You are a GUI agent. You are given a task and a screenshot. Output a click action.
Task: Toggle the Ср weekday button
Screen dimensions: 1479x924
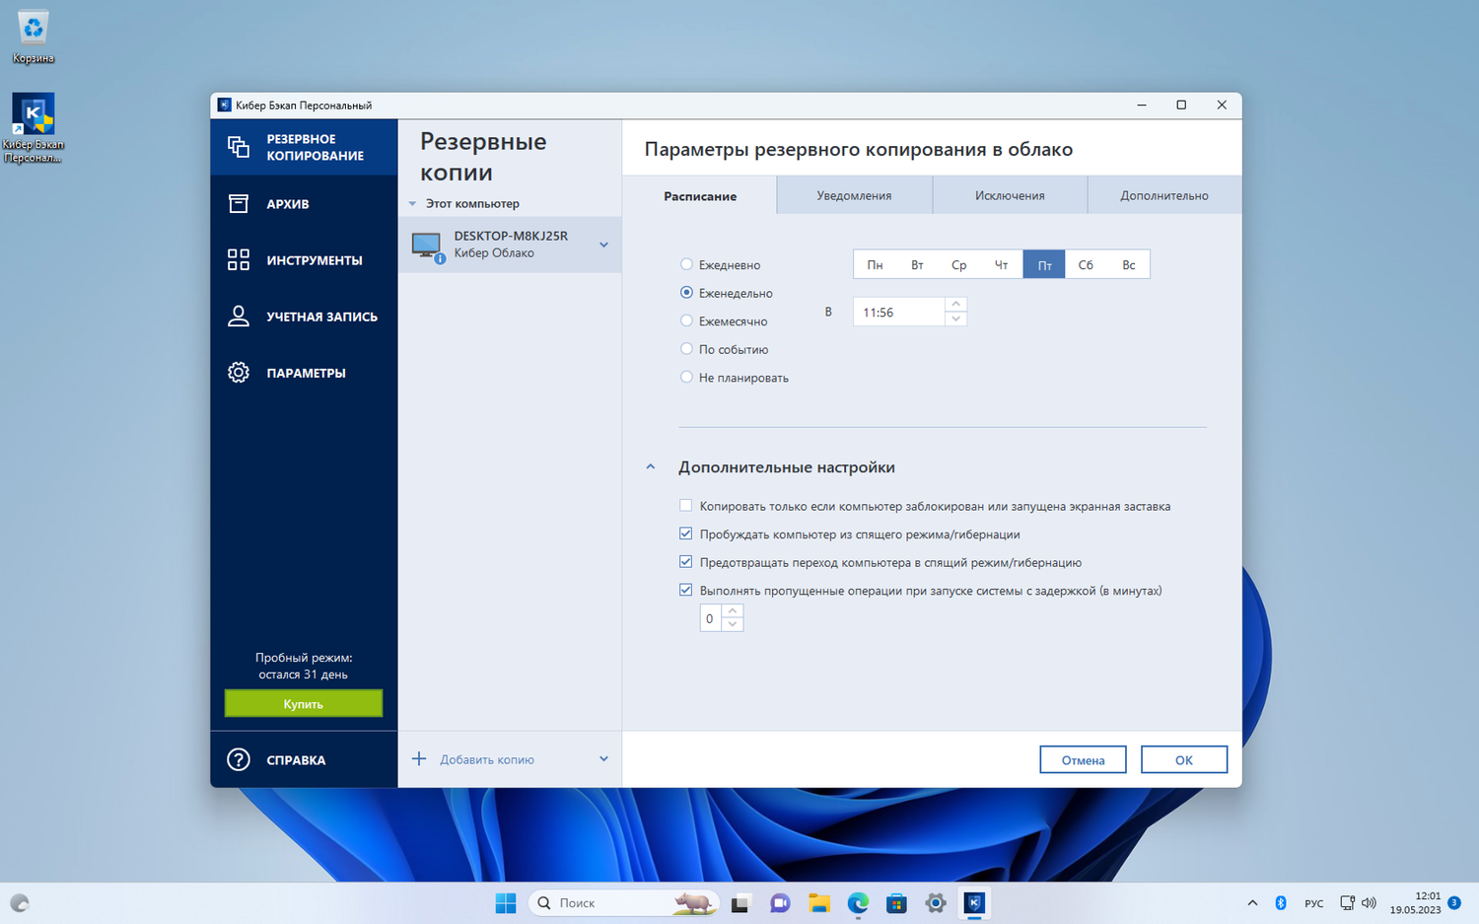(x=959, y=264)
